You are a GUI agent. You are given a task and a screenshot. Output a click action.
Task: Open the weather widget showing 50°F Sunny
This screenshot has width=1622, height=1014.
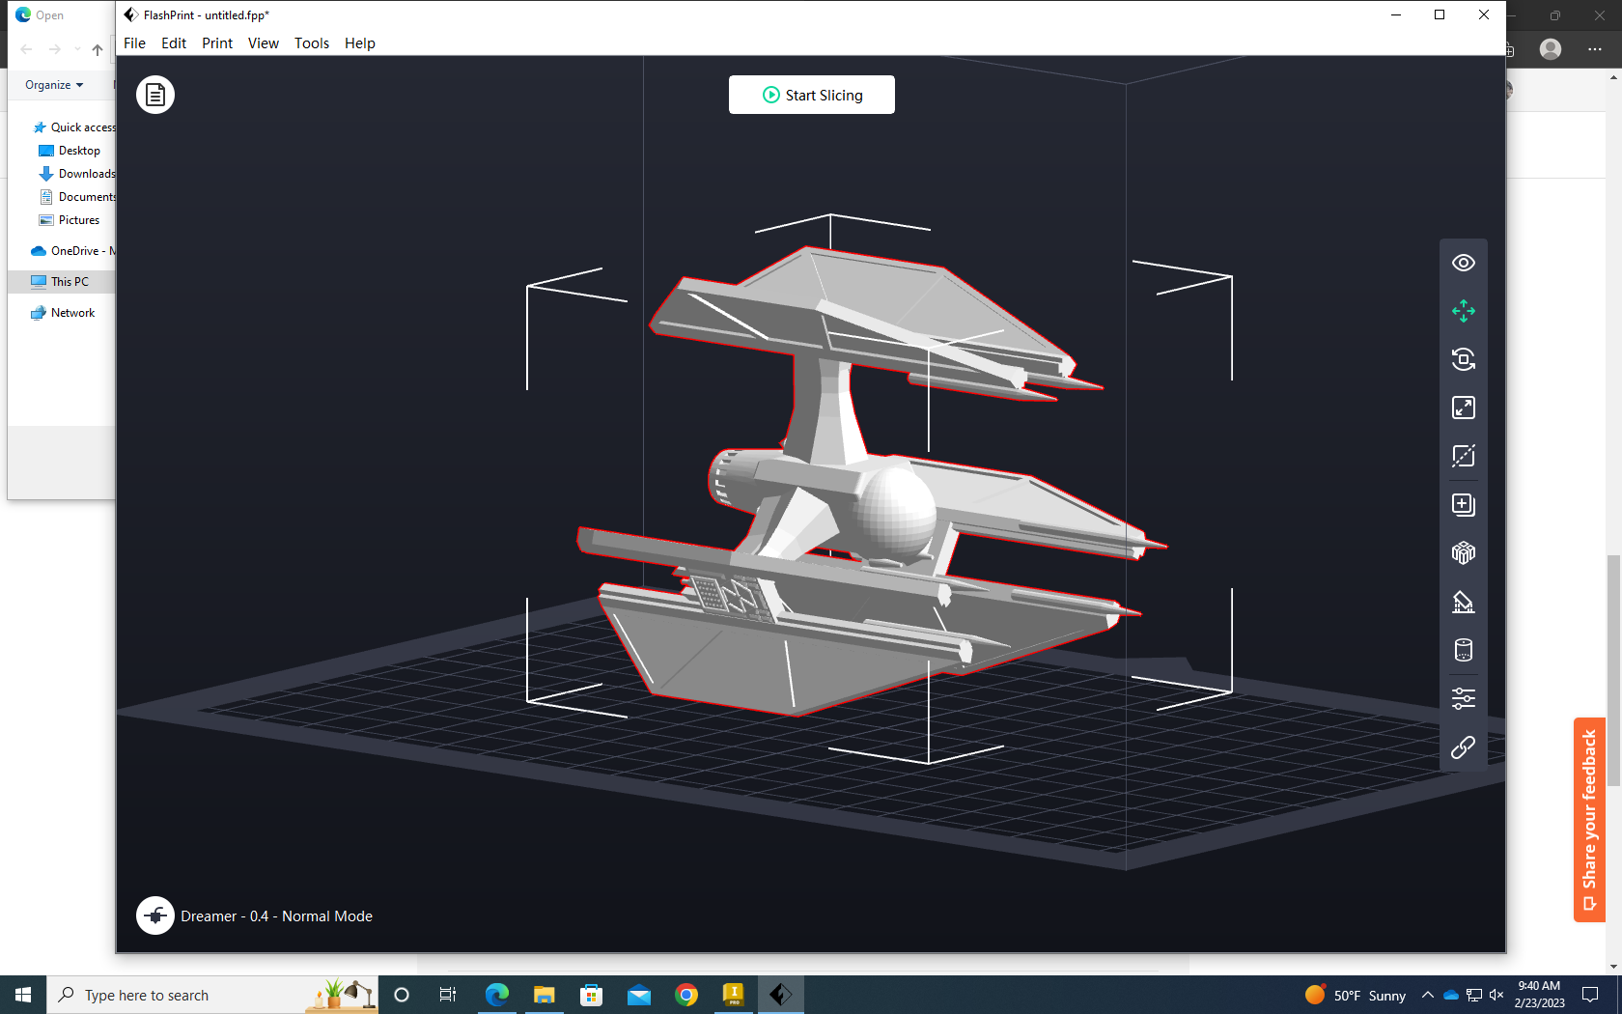click(1356, 995)
